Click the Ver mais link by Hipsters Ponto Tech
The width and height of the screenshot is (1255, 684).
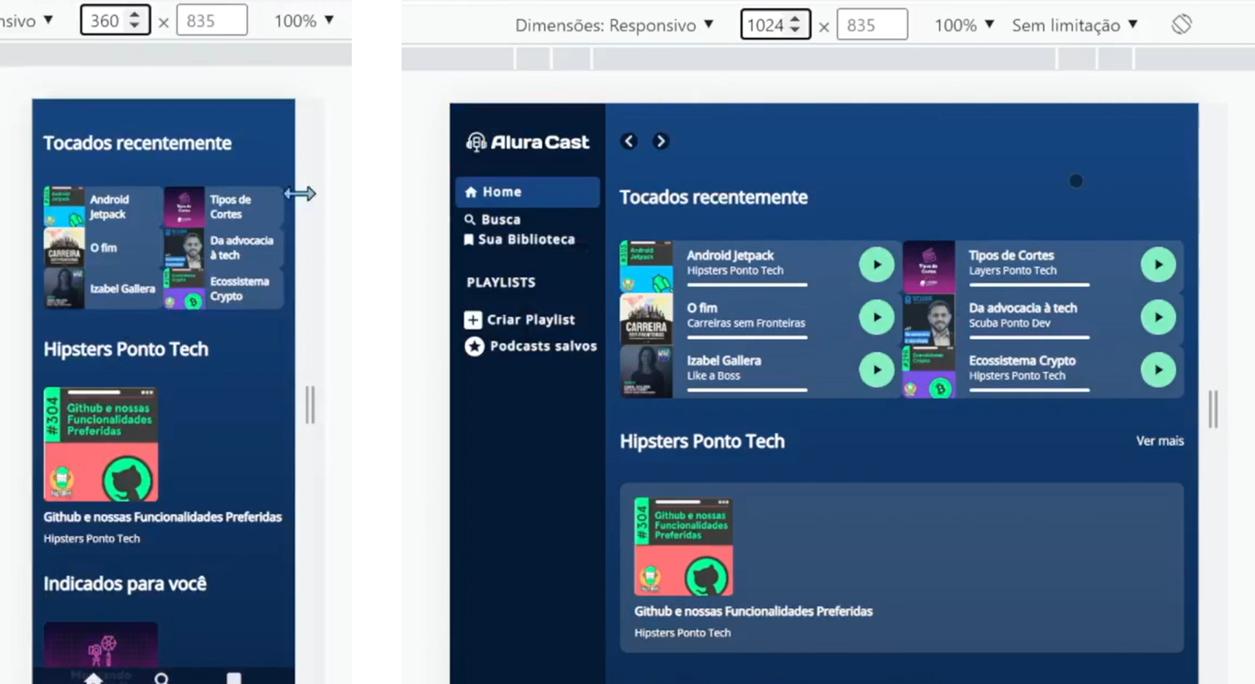[1160, 441]
